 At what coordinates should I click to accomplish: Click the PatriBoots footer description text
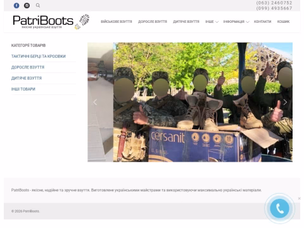click(136, 190)
